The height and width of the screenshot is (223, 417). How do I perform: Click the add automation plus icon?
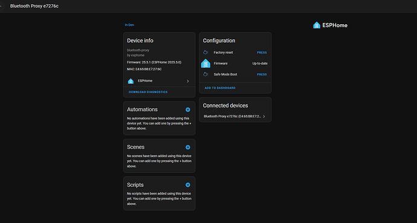188,109
